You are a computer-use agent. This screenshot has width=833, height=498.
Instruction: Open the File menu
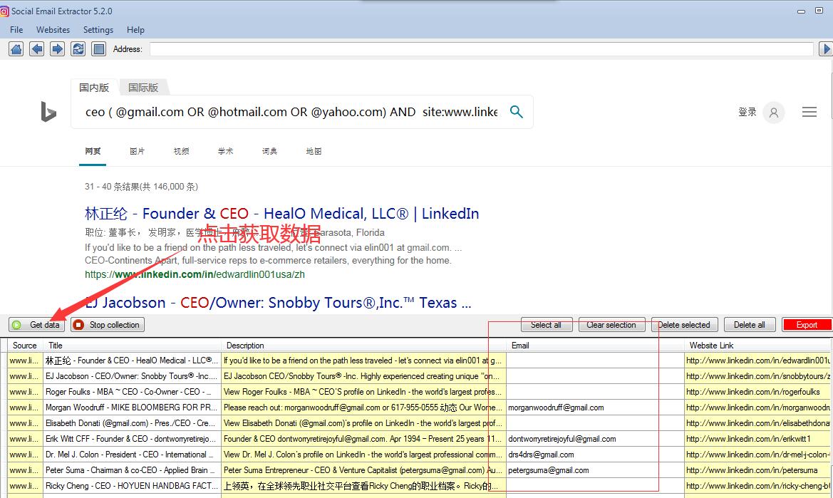16,30
